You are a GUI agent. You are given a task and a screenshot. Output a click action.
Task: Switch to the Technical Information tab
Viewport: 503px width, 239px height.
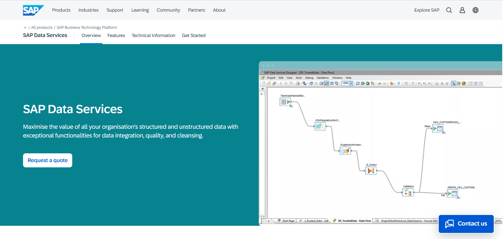153,35
